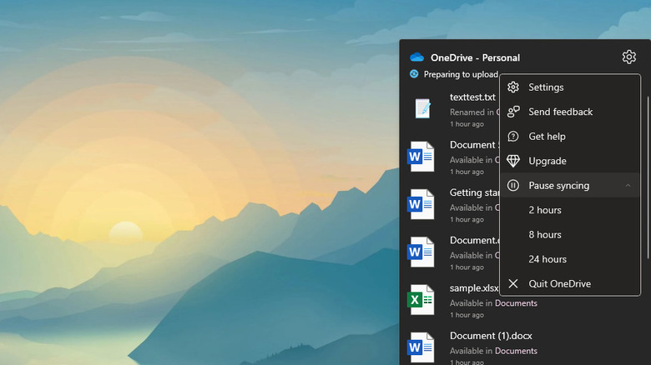Expand Pause syncing submenu item
This screenshot has height=365, width=651.
click(x=558, y=186)
